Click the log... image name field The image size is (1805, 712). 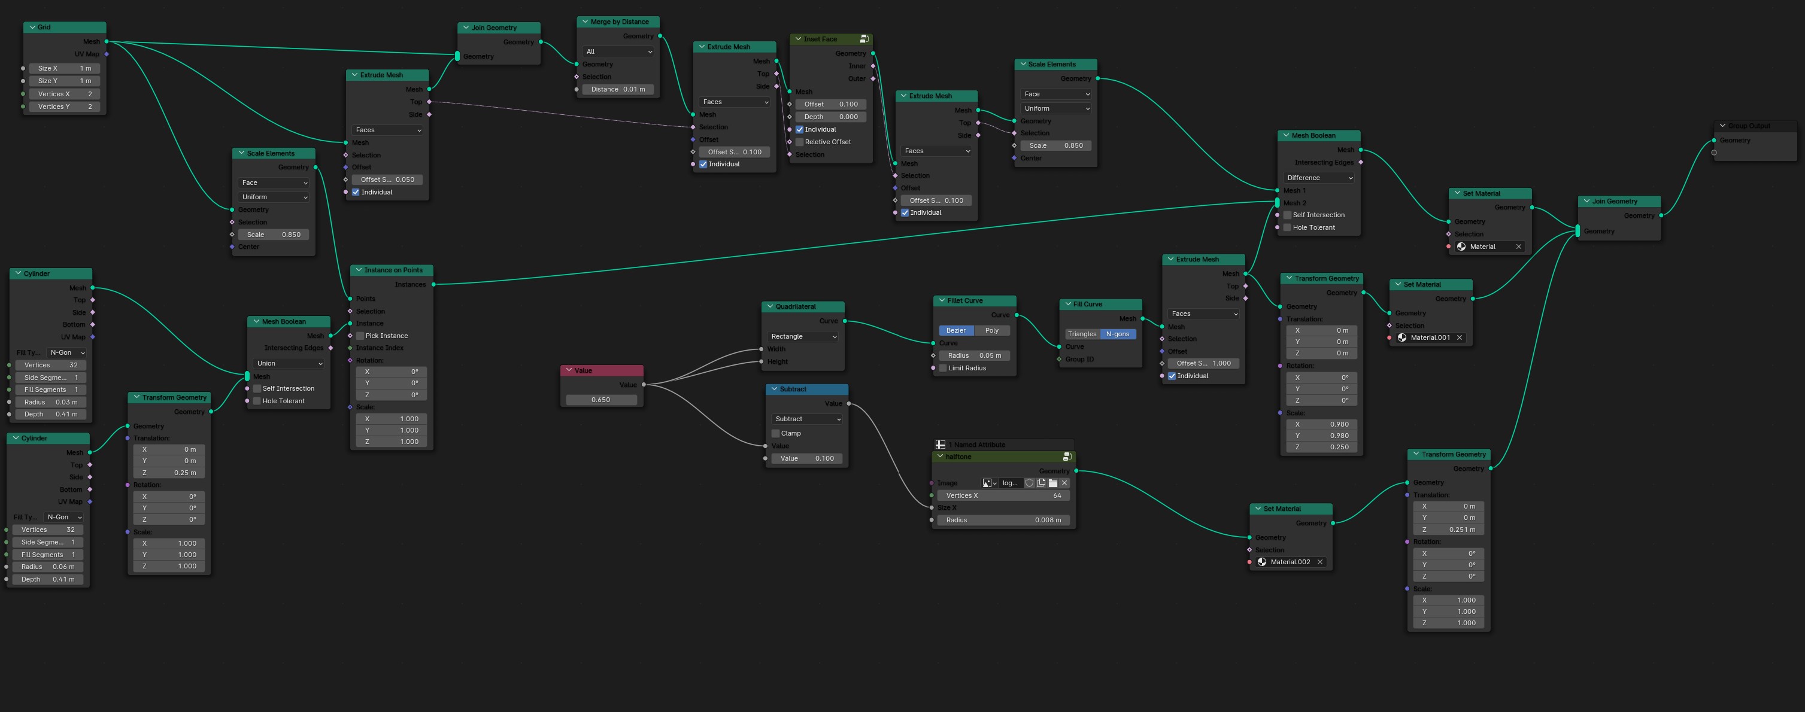click(1010, 483)
